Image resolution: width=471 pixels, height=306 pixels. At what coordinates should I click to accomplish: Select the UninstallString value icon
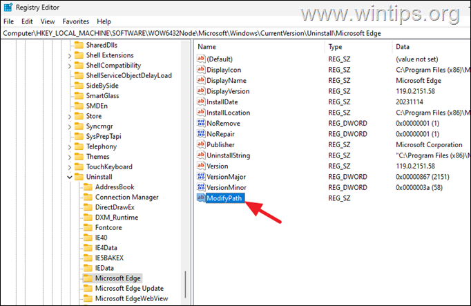201,155
